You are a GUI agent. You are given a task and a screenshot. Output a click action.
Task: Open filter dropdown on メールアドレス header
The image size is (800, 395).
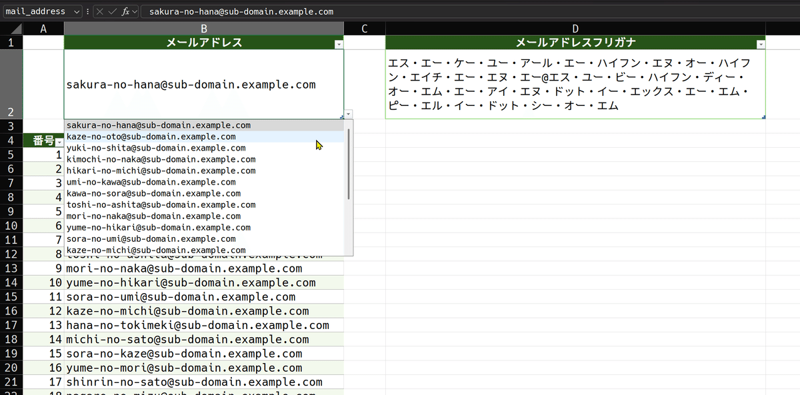point(339,43)
